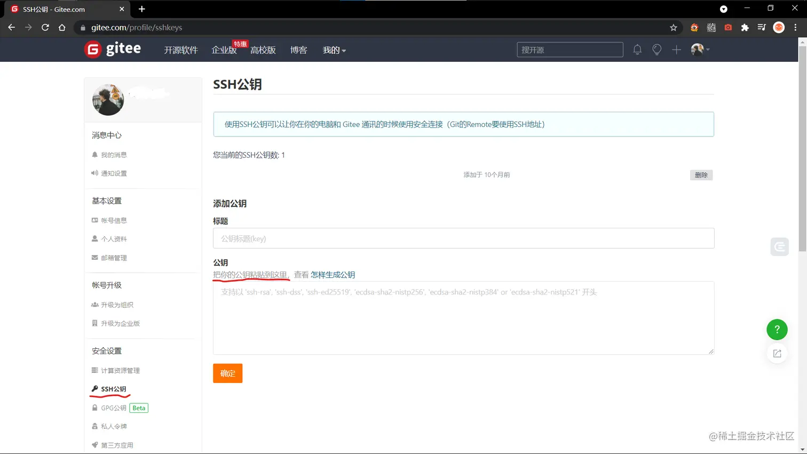This screenshot has width=807, height=454.
Task: Open a new browser tab
Action: pos(142,9)
